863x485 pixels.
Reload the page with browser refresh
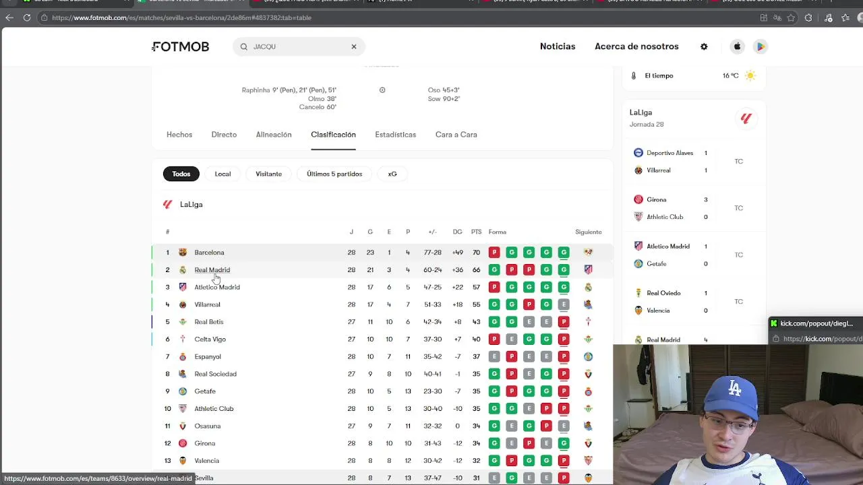pos(27,18)
